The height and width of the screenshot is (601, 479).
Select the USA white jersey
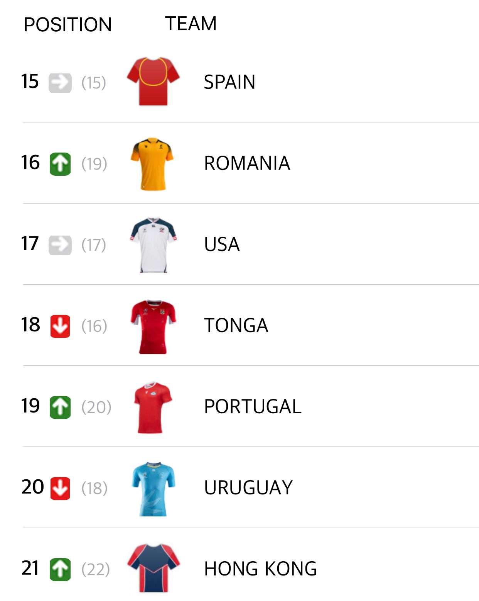pos(153,245)
